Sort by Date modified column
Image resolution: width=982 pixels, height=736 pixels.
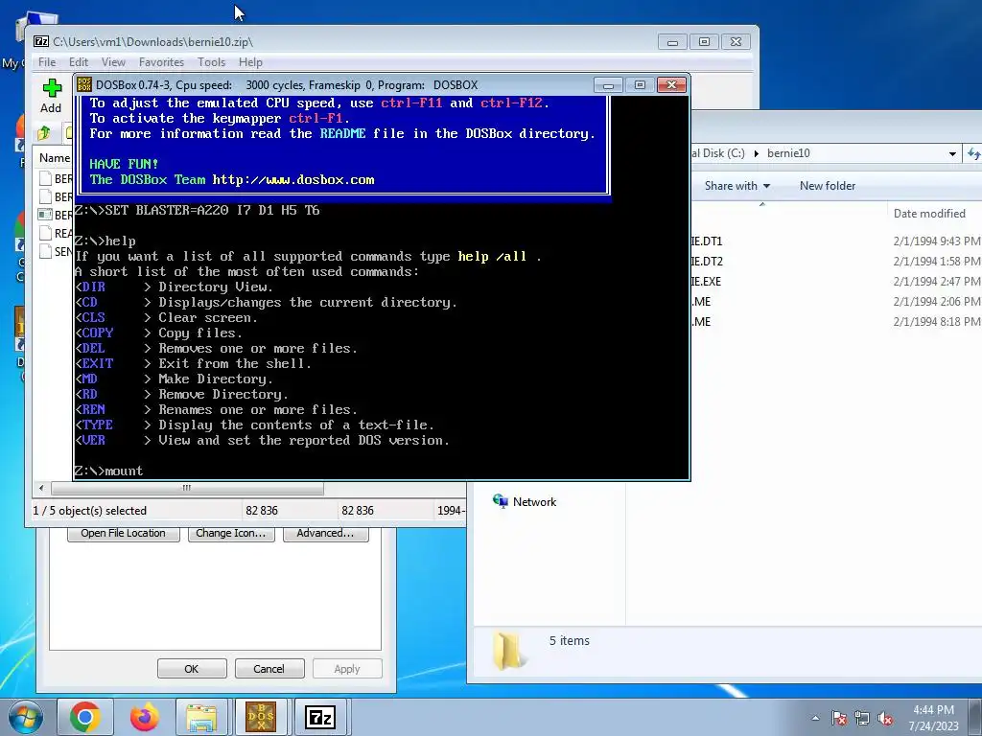point(929,214)
